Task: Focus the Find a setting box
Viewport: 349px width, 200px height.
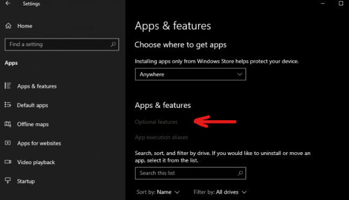Action: [x=62, y=45]
